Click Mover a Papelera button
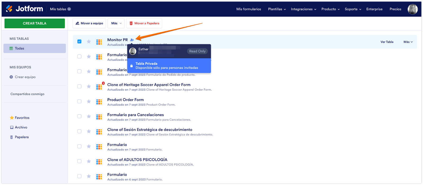Screen dimensions: 423x185 [x=144, y=23]
